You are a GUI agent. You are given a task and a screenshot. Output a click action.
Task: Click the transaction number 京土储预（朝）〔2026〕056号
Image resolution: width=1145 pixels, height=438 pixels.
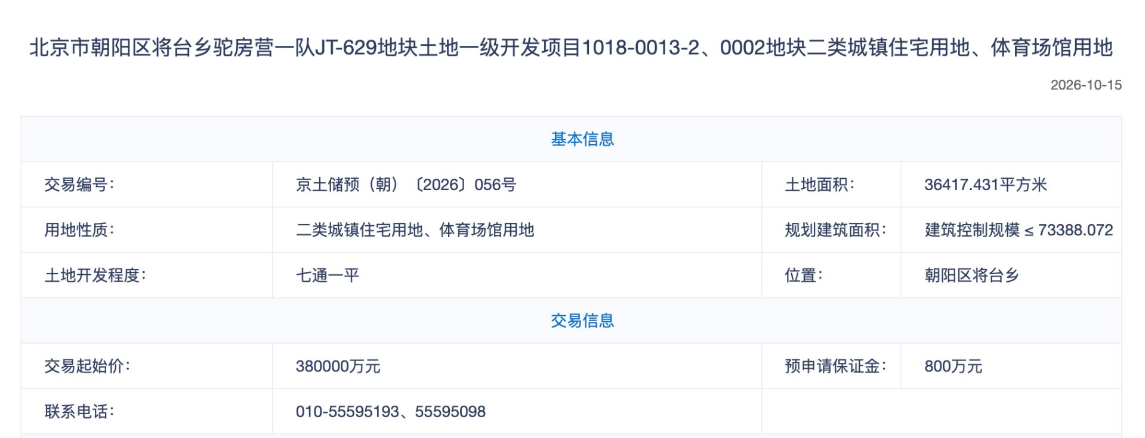(406, 185)
